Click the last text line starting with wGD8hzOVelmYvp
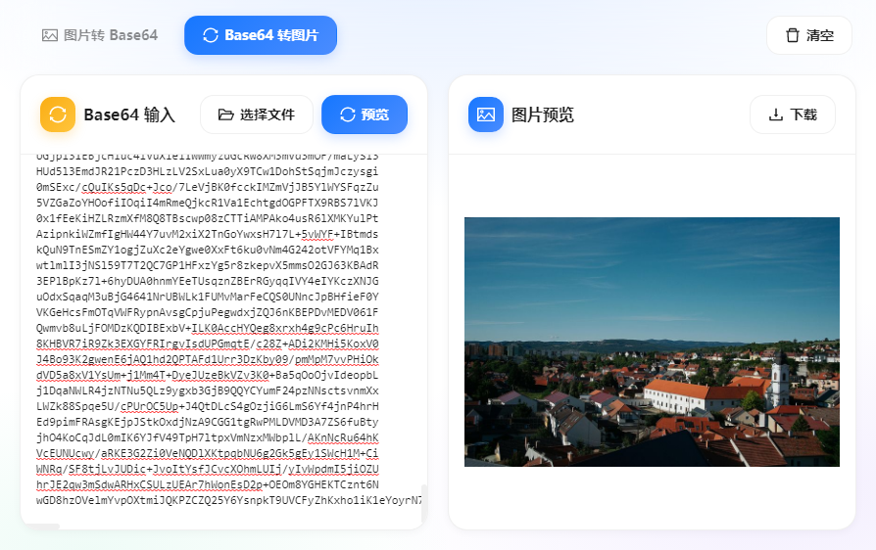This screenshot has height=550, width=876. (x=229, y=500)
